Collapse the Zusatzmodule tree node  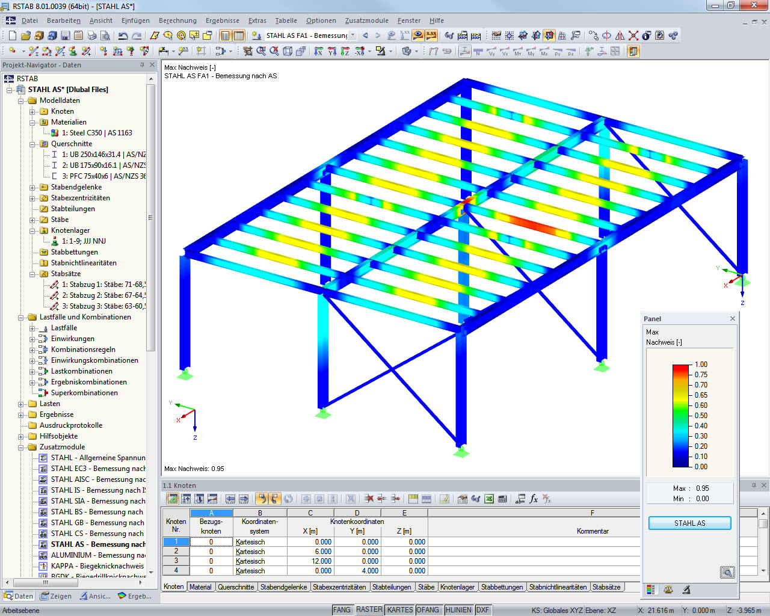21,448
